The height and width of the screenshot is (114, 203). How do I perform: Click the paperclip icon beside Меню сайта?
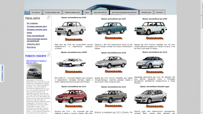pos(48,17)
